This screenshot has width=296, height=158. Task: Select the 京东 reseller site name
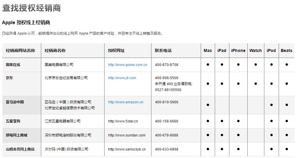click(10, 78)
